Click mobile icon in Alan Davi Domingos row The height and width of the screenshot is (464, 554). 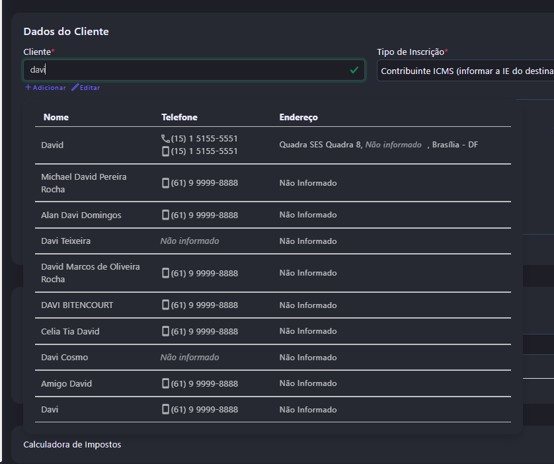[165, 215]
